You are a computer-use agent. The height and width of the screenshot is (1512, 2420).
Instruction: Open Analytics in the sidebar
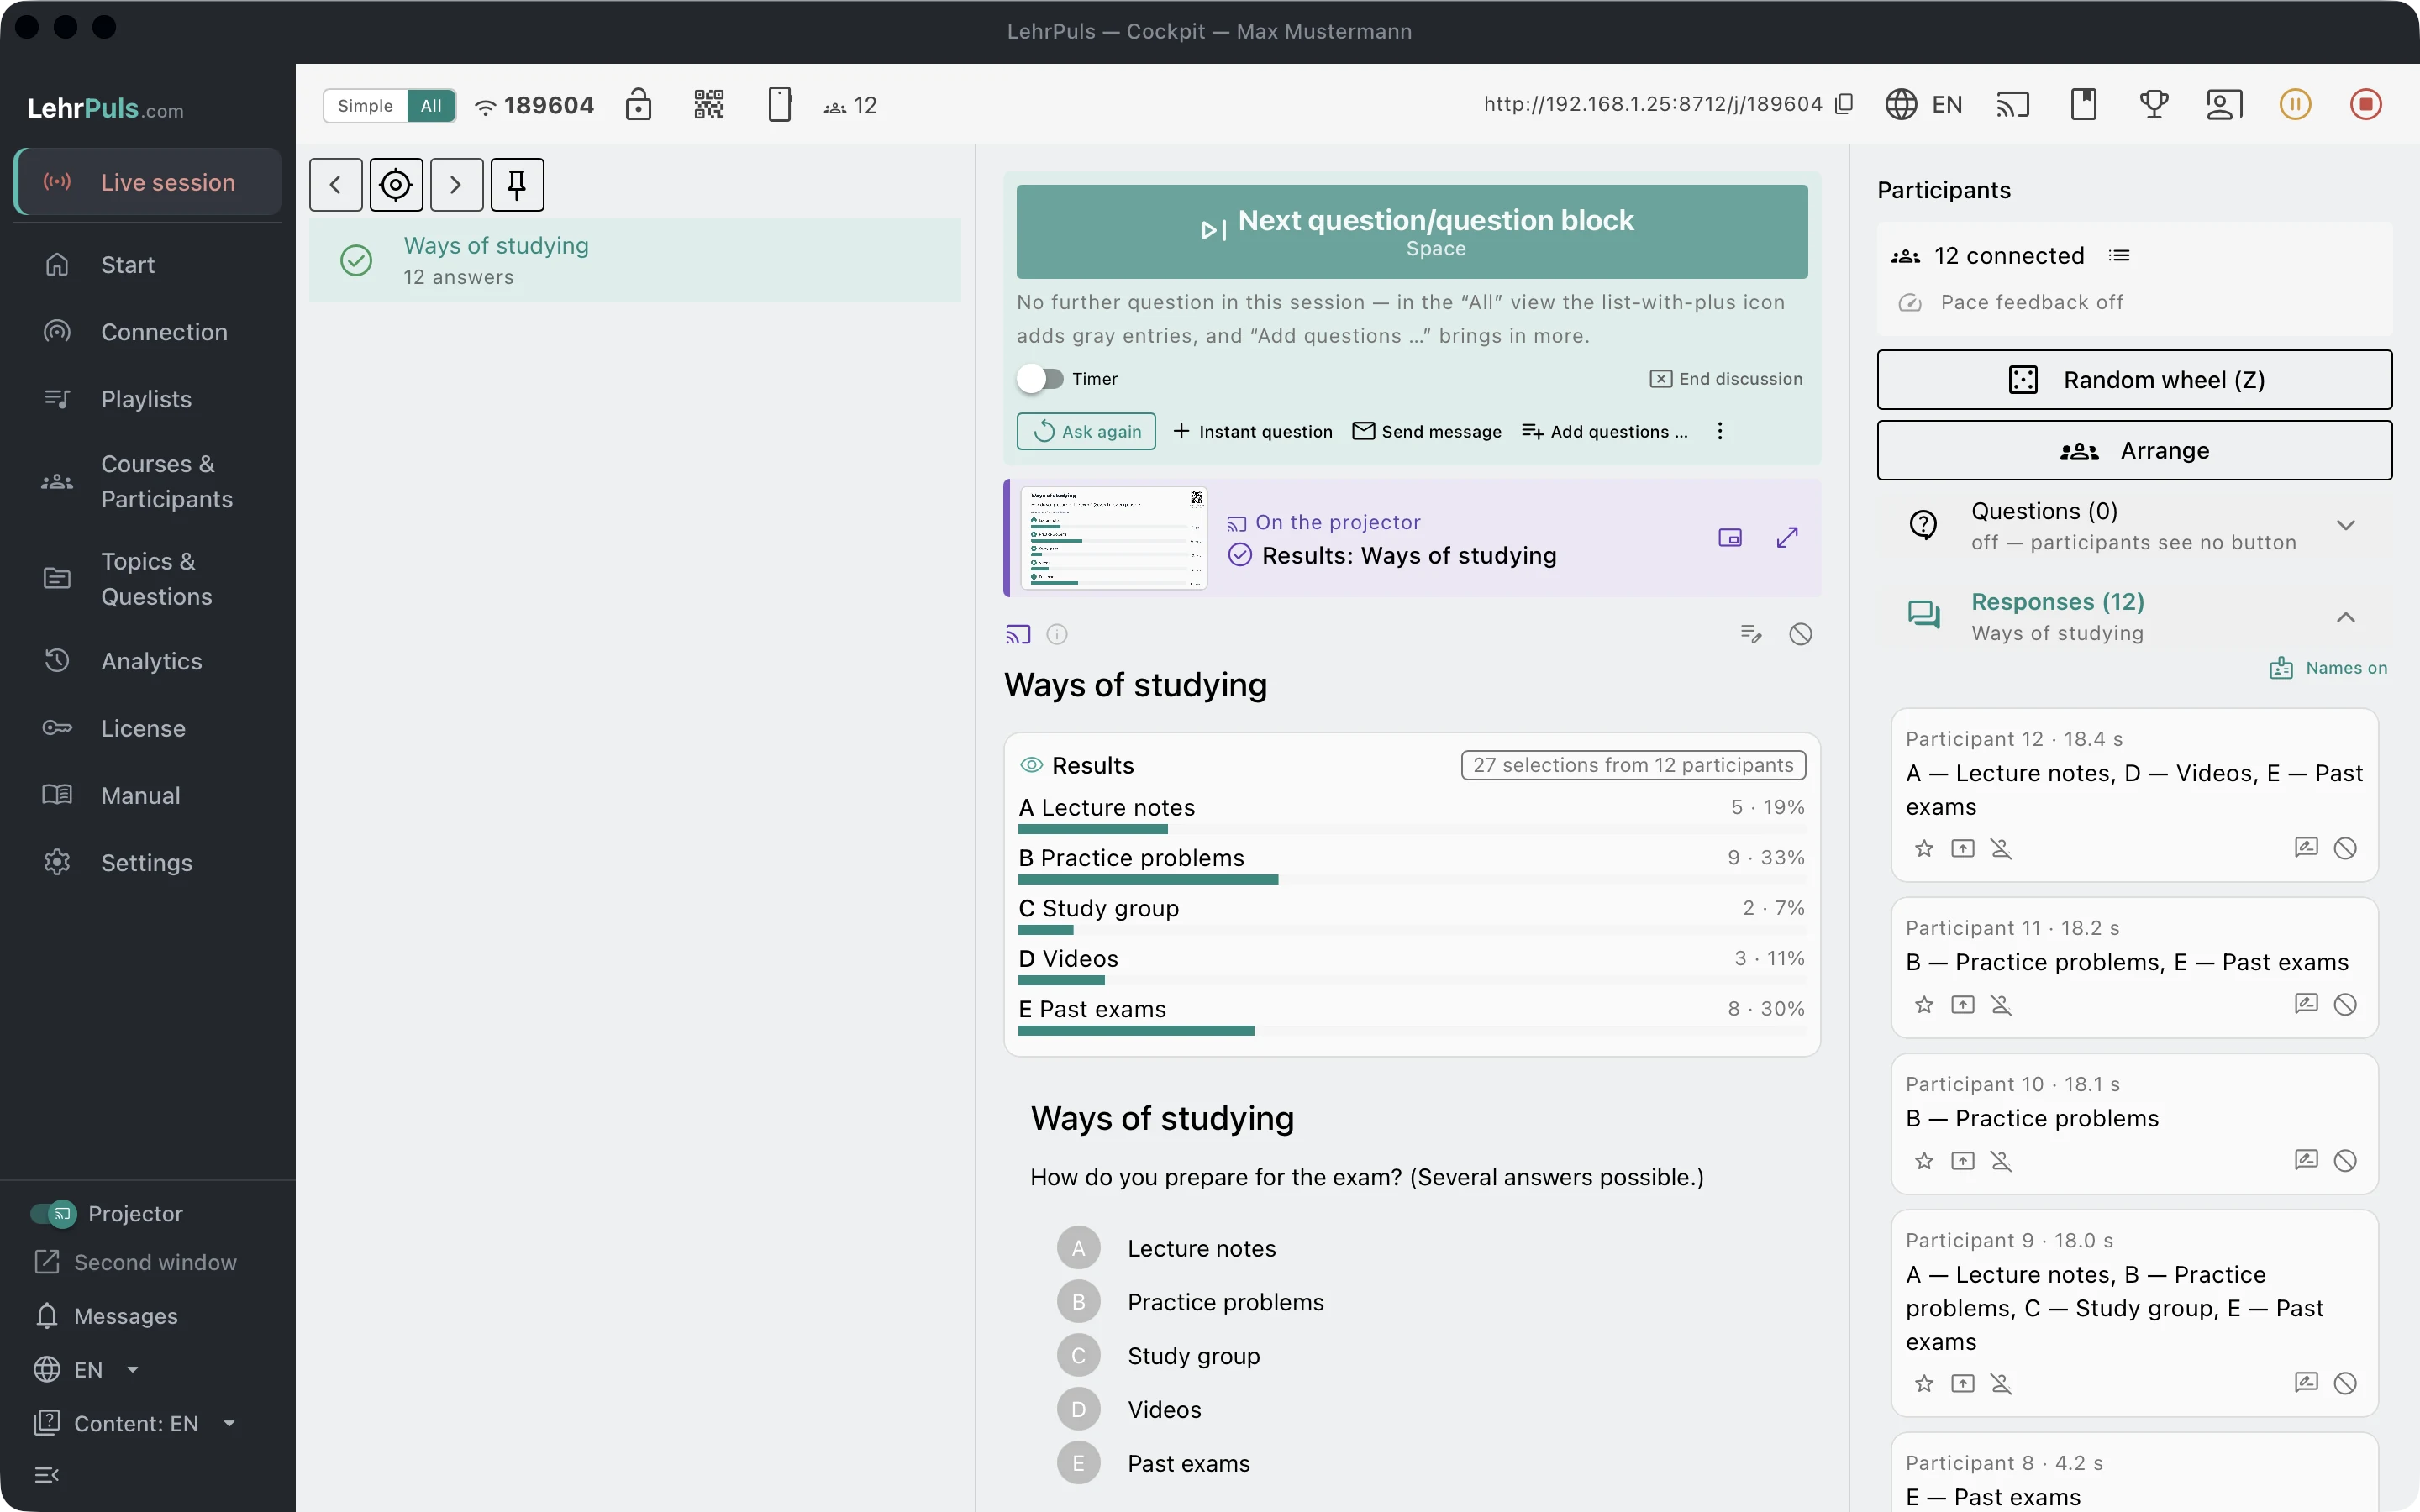click(x=146, y=661)
